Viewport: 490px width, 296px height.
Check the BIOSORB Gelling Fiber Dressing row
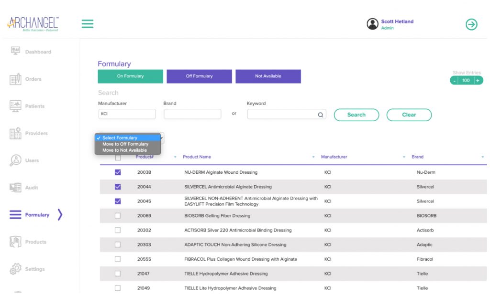coord(118,216)
